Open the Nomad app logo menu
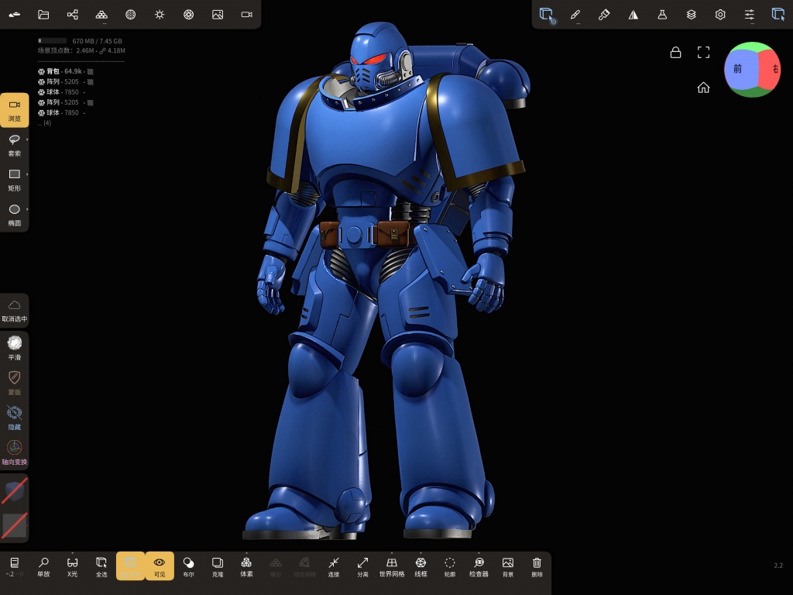The image size is (793, 595). 14,15
